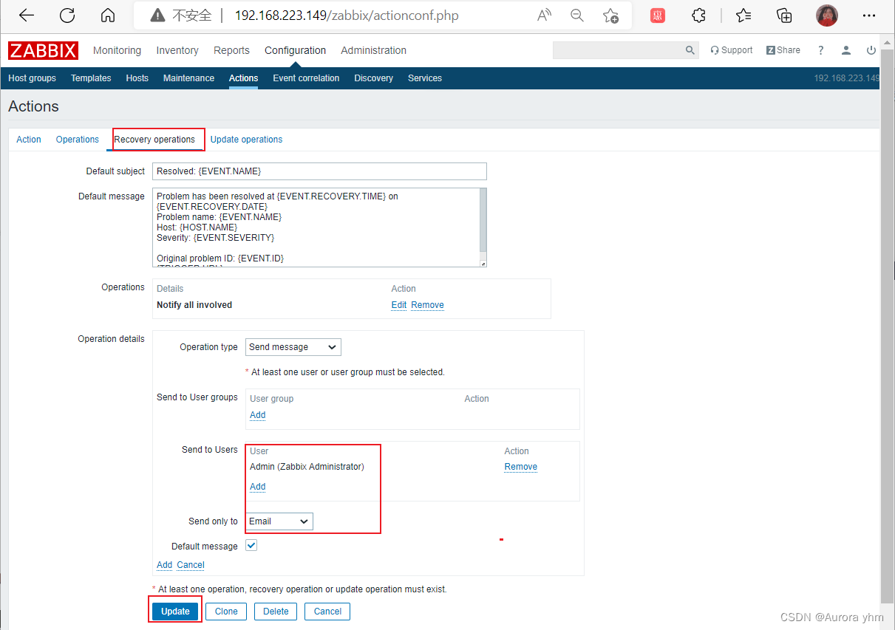
Task: Switch to the Action tab
Action: tap(29, 140)
